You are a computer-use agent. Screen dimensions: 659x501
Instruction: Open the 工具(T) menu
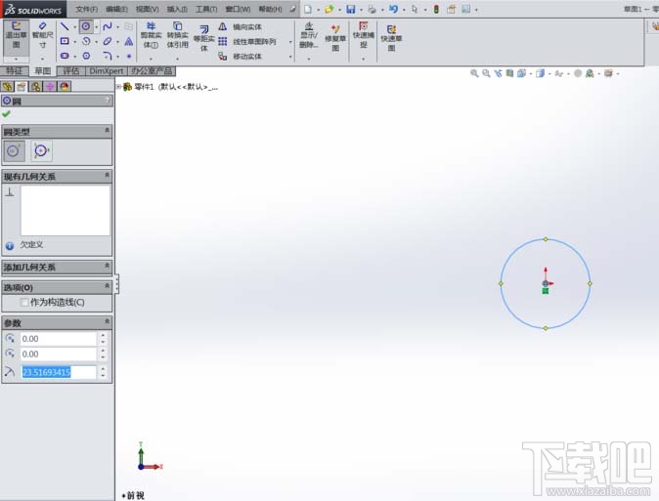coord(206,9)
